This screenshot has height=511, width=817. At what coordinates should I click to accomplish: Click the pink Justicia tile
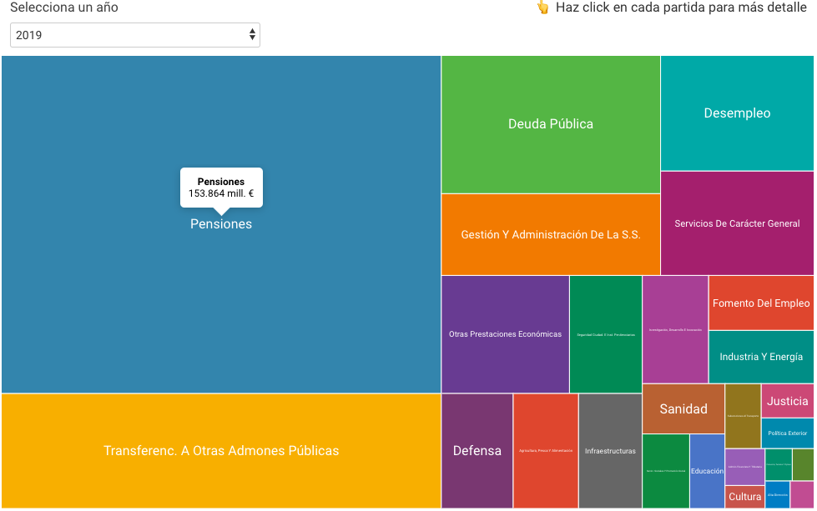[787, 401]
